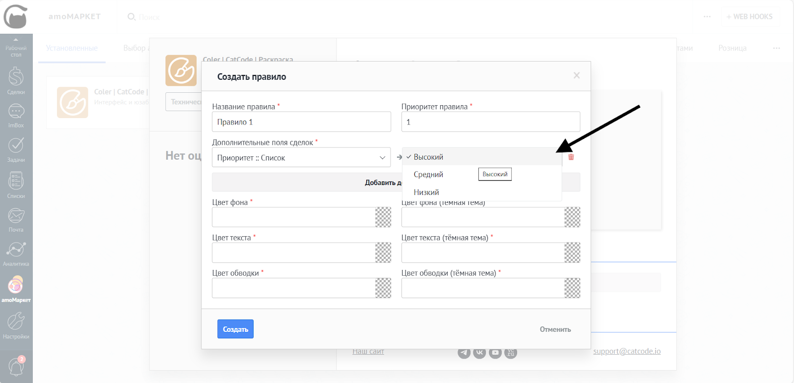Open Цвет фона color swatch
The image size is (794, 383).
(383, 217)
